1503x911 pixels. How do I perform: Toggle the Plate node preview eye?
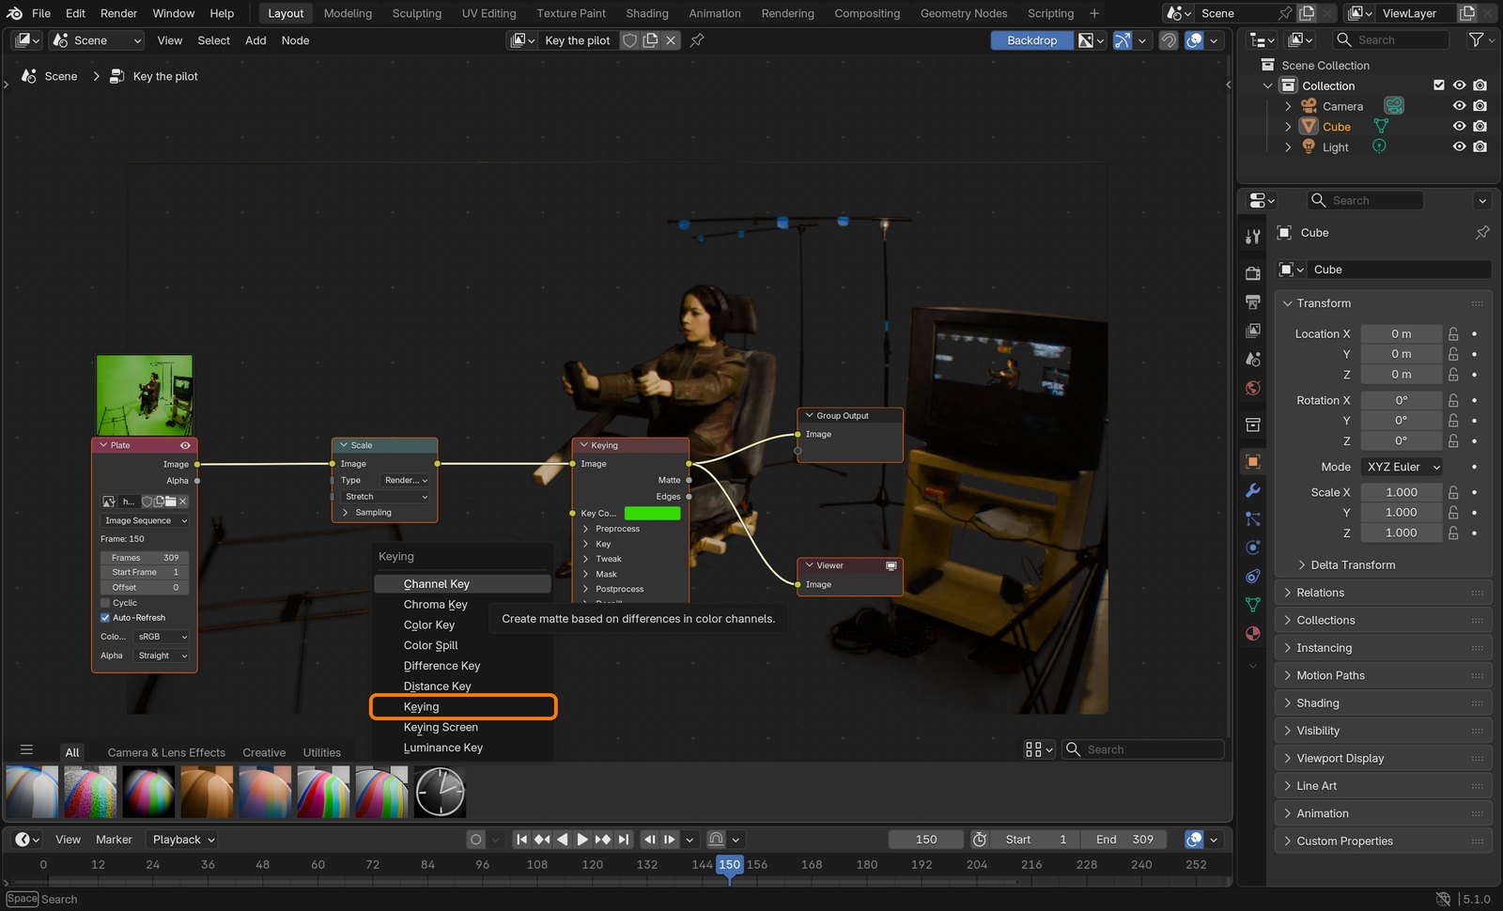[185, 445]
